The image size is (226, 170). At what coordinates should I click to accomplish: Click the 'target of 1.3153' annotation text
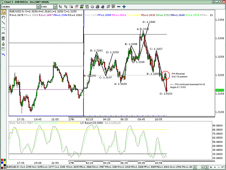[x=178, y=87]
